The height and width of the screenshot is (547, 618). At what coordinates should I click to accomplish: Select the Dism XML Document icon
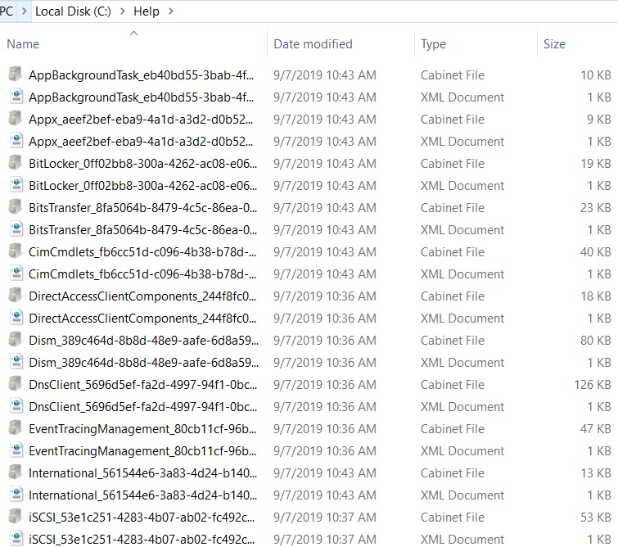click(16, 362)
